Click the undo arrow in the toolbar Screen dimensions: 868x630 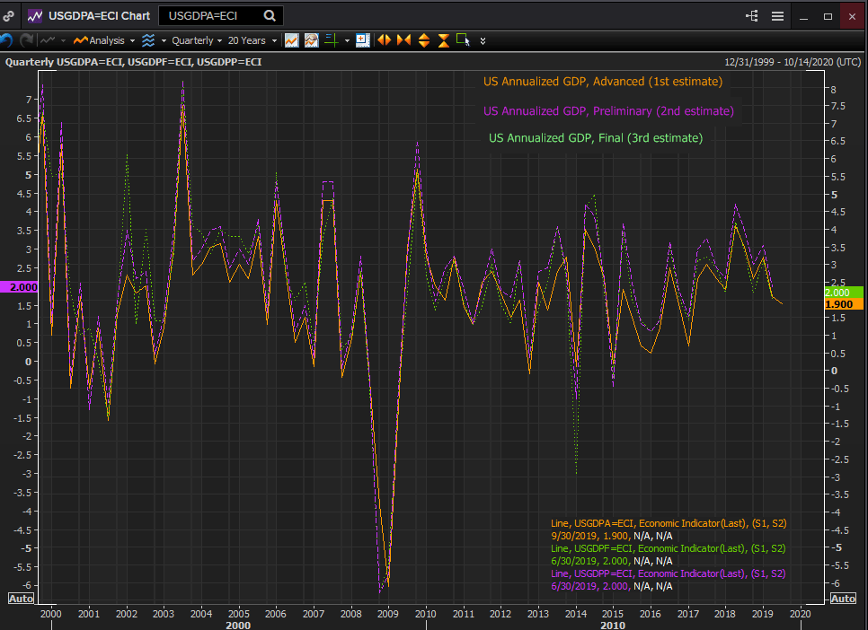pos(7,40)
